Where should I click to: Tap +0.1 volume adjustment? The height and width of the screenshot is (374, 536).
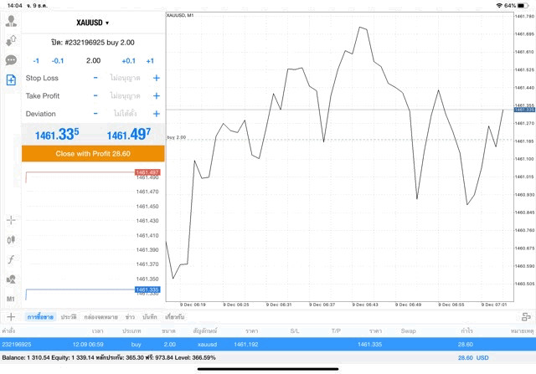point(128,60)
